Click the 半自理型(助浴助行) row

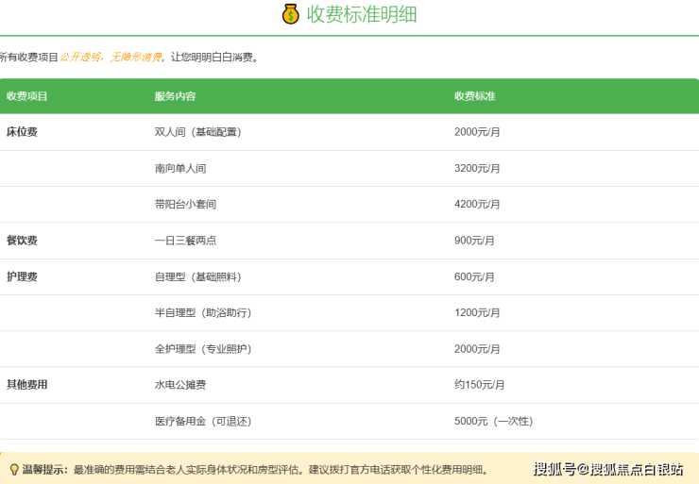[203, 312]
